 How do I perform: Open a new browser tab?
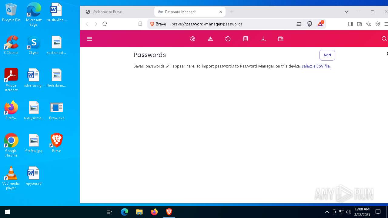click(x=232, y=12)
